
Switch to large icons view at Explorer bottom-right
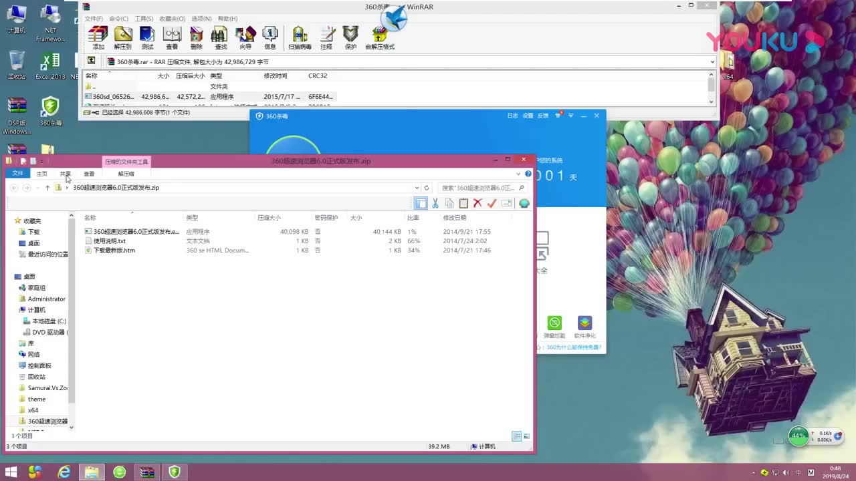tap(527, 436)
